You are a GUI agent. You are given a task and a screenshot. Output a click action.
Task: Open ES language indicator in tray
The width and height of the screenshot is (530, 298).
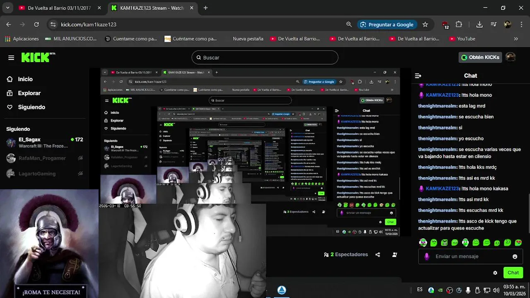point(420,290)
